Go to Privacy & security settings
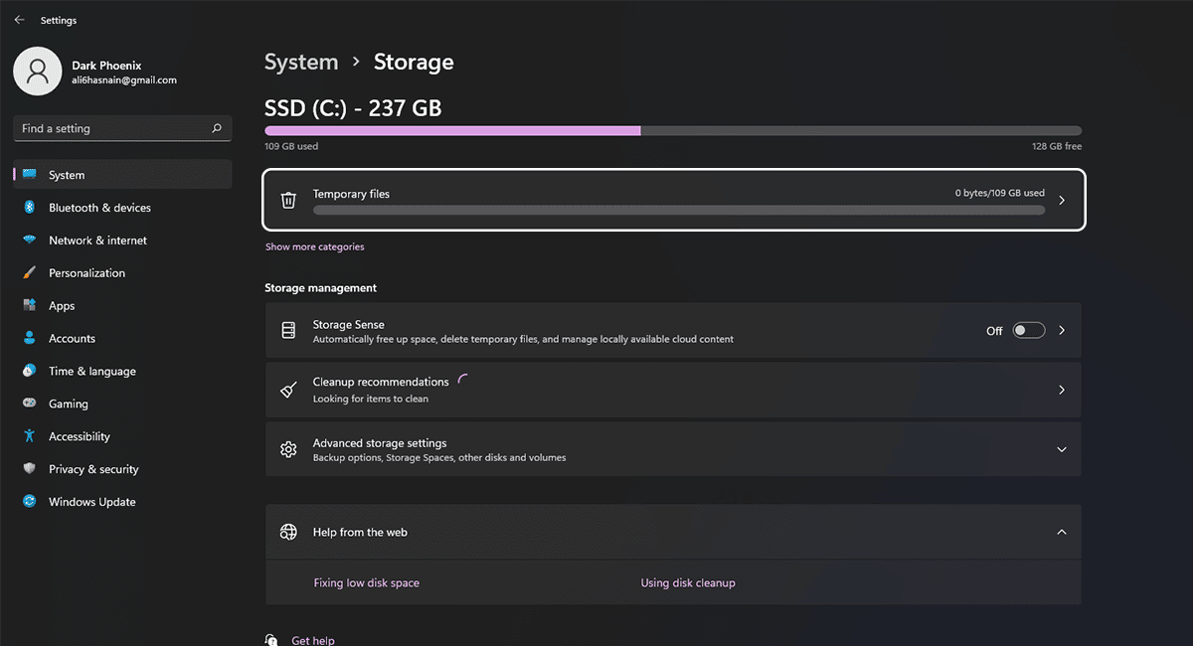 [93, 469]
